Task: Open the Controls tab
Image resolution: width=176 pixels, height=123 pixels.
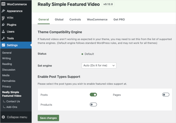Action: tap(75, 19)
